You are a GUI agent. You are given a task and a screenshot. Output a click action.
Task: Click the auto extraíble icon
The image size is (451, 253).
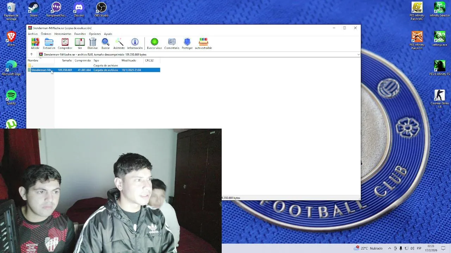203,44
